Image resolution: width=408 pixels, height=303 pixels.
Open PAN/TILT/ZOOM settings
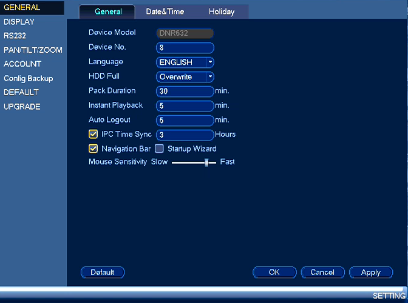(33, 50)
